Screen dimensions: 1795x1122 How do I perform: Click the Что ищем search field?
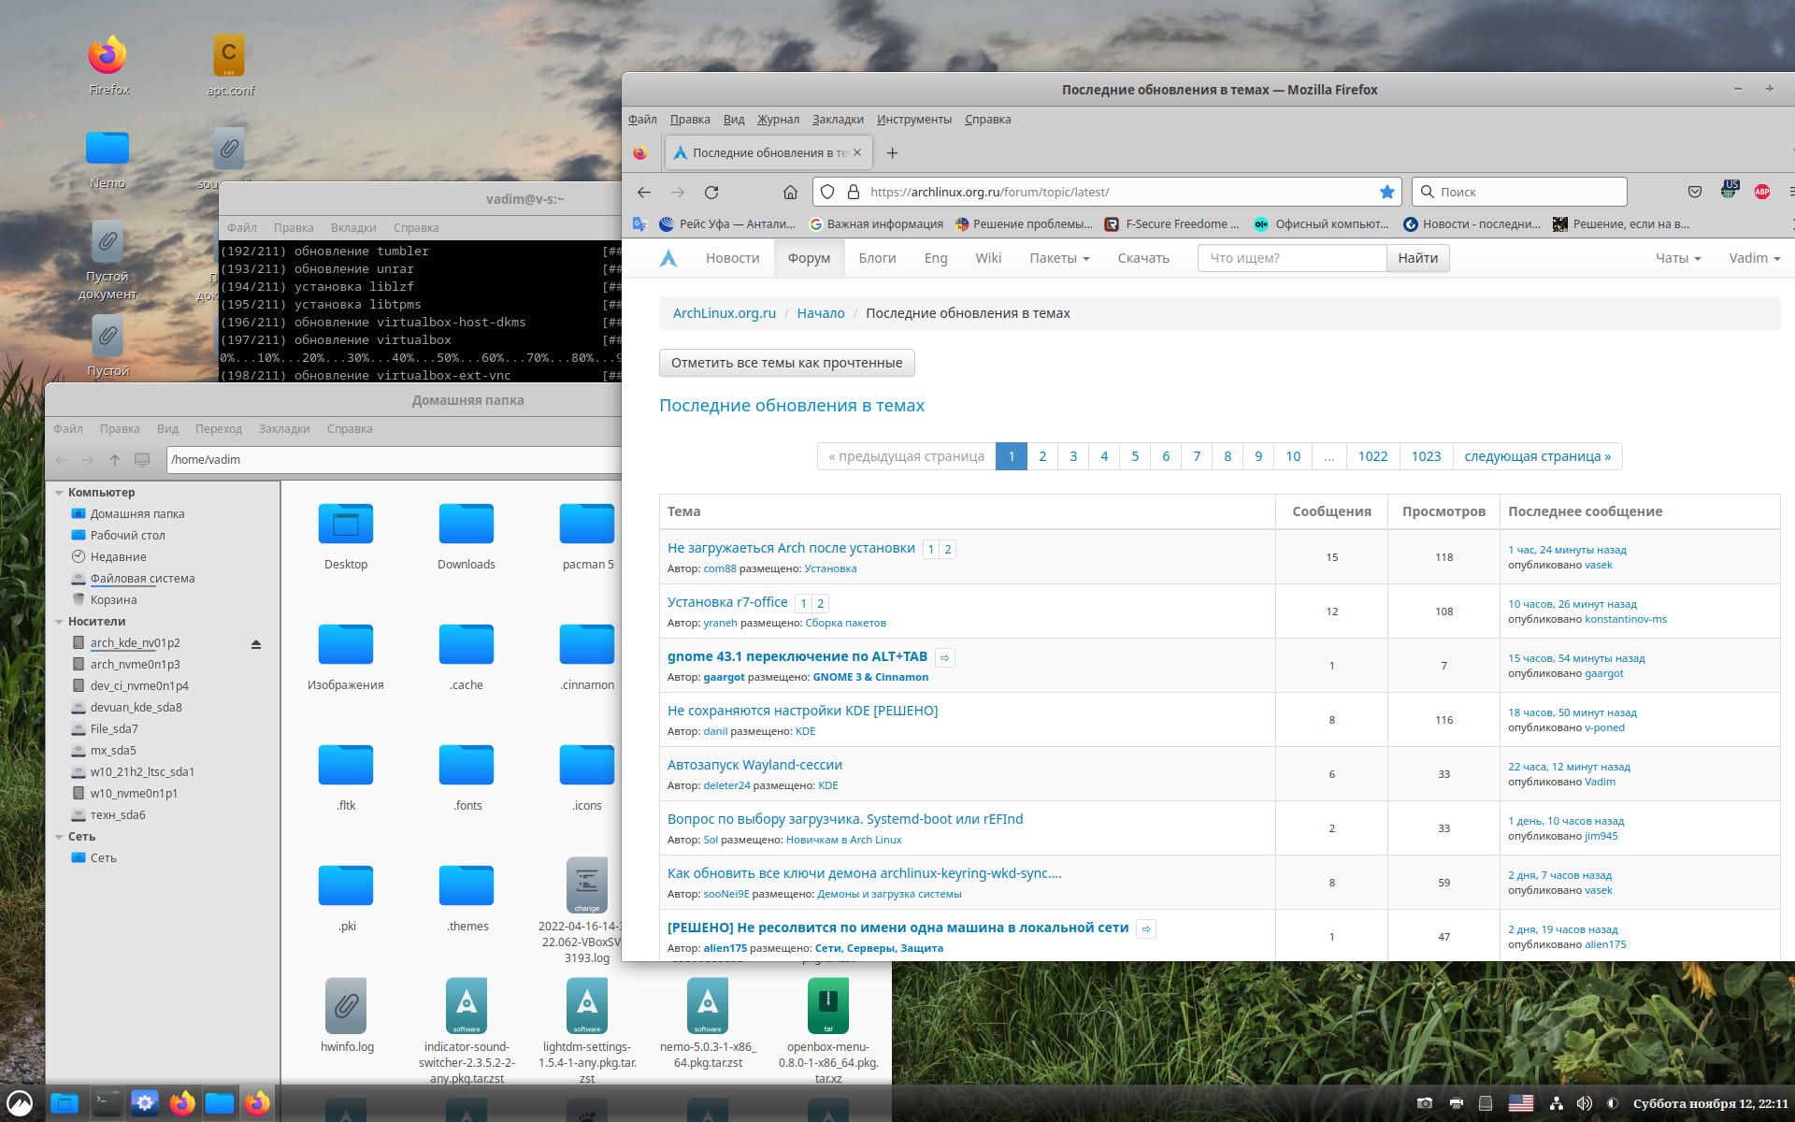click(x=1291, y=258)
